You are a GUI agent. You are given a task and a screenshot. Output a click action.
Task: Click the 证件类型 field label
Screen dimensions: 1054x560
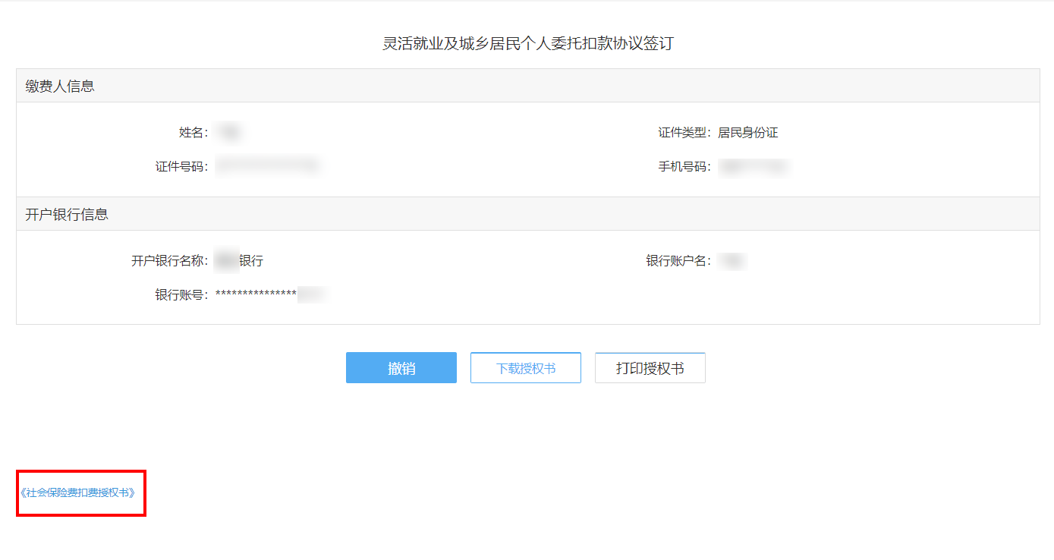point(684,133)
